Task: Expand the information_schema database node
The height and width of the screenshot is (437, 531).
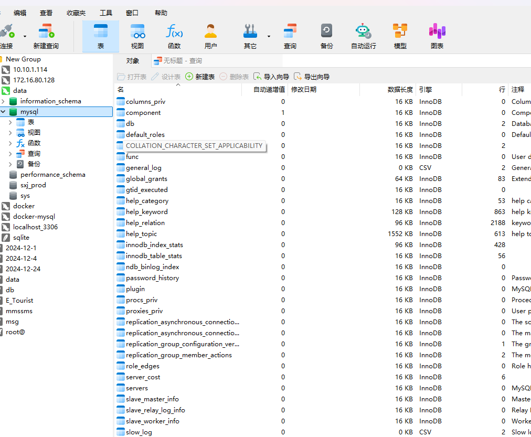Action: point(3,101)
